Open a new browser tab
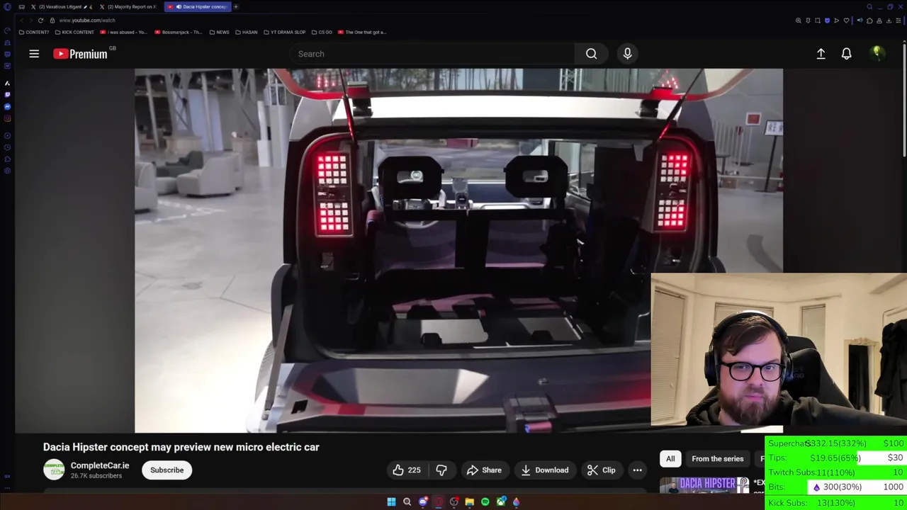Viewport: 907px width, 510px height. click(236, 6)
